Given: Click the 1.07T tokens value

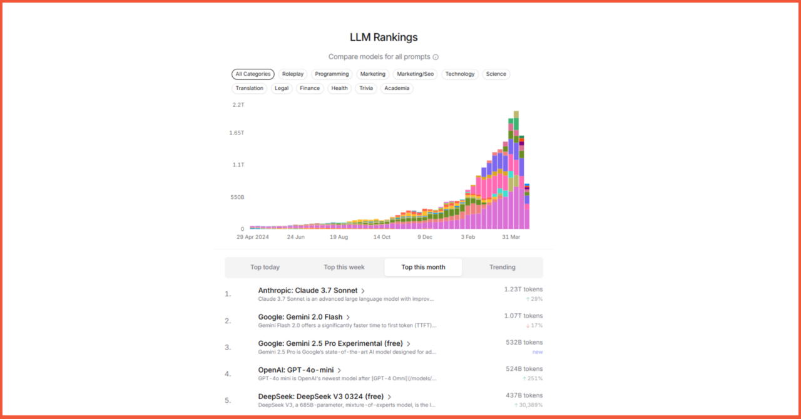Looking at the screenshot, I should pos(524,316).
